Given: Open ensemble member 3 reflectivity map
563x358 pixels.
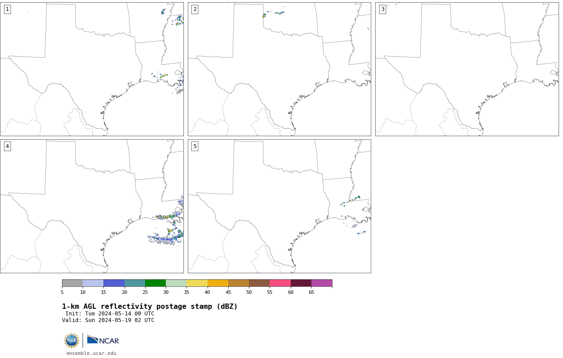Looking at the screenshot, I should [467, 69].
